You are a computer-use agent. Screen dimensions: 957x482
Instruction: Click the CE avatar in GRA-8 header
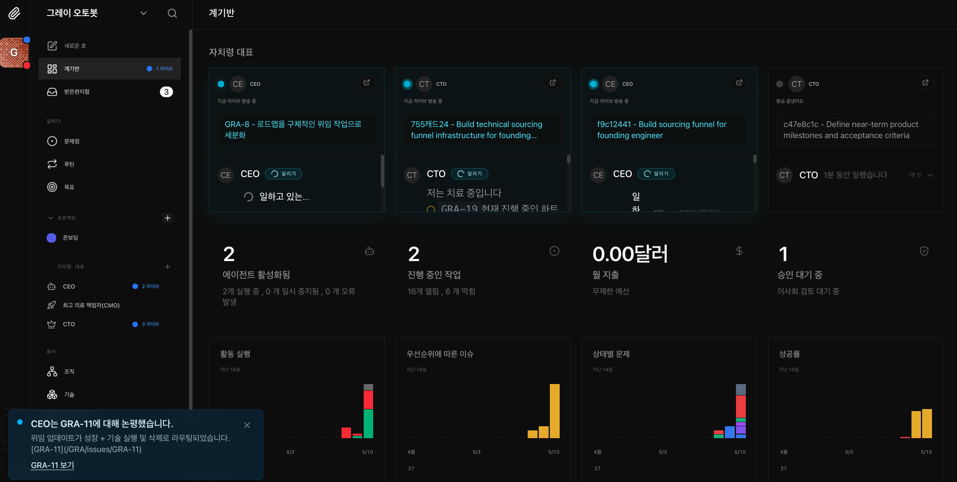coord(238,84)
